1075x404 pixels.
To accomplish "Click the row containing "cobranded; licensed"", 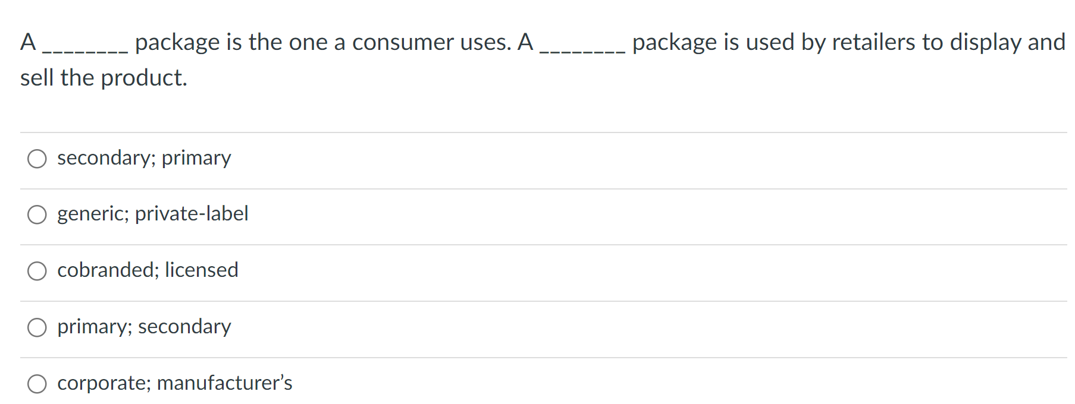I will tap(357, 272).
